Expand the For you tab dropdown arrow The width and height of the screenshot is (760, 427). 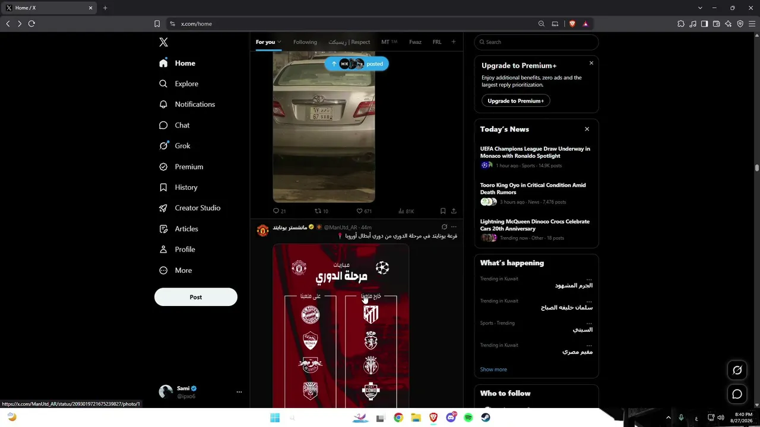[279, 42]
